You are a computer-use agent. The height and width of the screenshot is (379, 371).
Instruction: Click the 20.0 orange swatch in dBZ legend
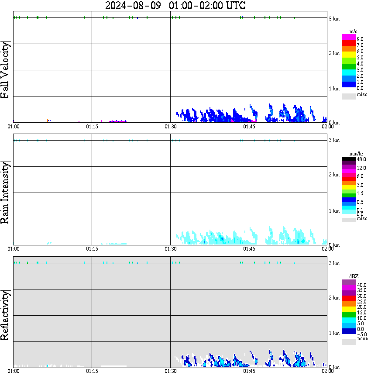point(349,304)
